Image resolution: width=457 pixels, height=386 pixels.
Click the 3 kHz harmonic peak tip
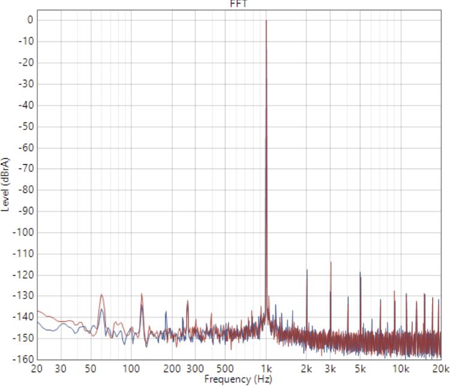[331, 262]
